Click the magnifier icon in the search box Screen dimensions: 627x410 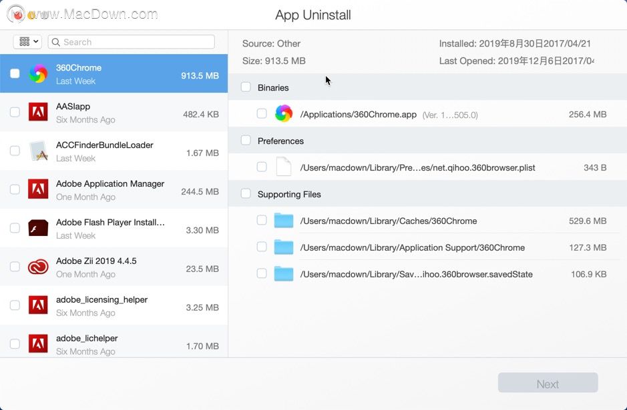pyautogui.click(x=56, y=42)
